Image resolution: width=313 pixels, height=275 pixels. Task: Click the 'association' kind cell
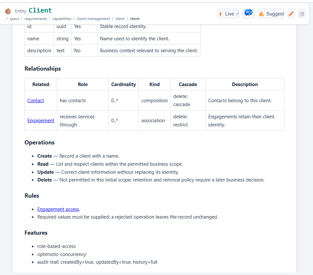pyautogui.click(x=154, y=121)
